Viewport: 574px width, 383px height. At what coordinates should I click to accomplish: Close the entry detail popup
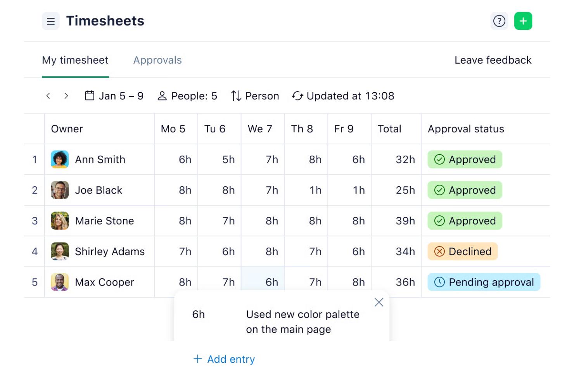[379, 302]
